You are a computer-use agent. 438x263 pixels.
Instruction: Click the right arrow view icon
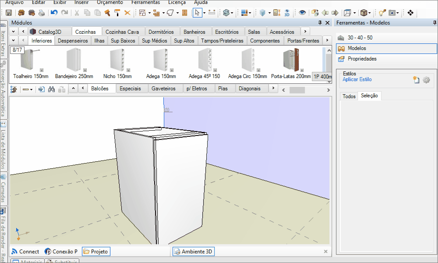coord(335,13)
